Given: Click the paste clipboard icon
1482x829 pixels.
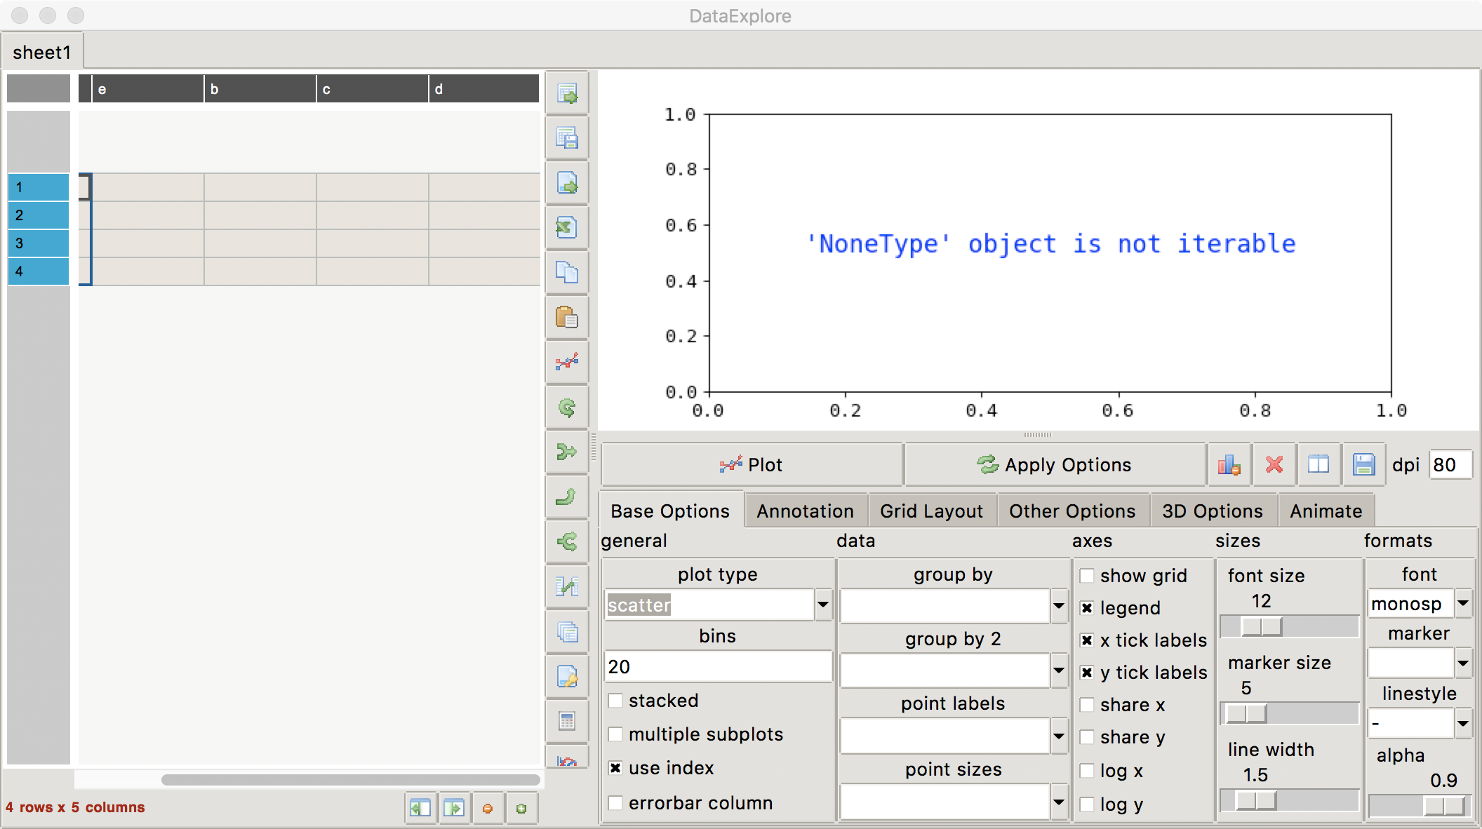Looking at the screenshot, I should tap(567, 317).
